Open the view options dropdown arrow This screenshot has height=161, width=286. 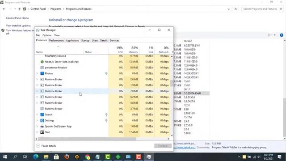pos(275,35)
